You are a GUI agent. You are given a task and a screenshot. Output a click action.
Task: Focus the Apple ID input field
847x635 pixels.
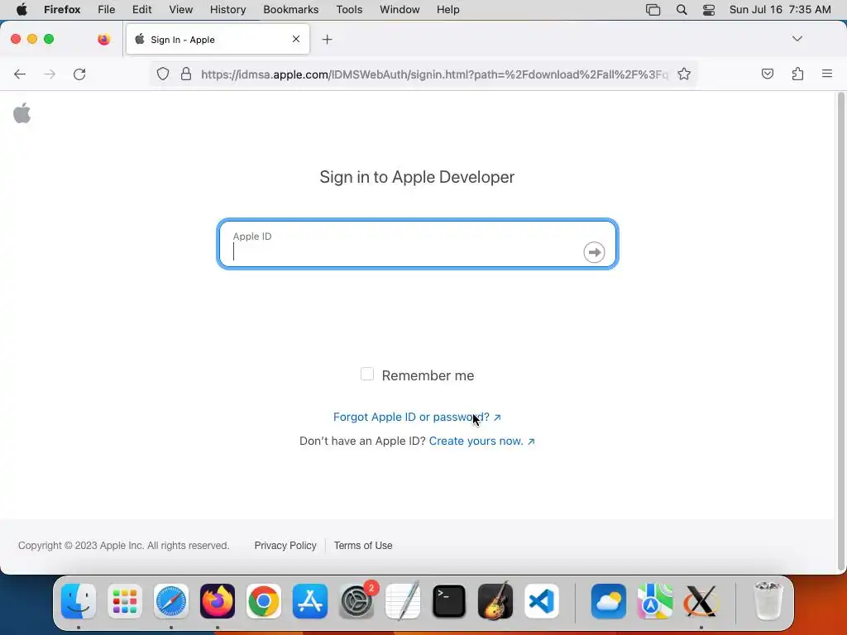[x=417, y=244]
